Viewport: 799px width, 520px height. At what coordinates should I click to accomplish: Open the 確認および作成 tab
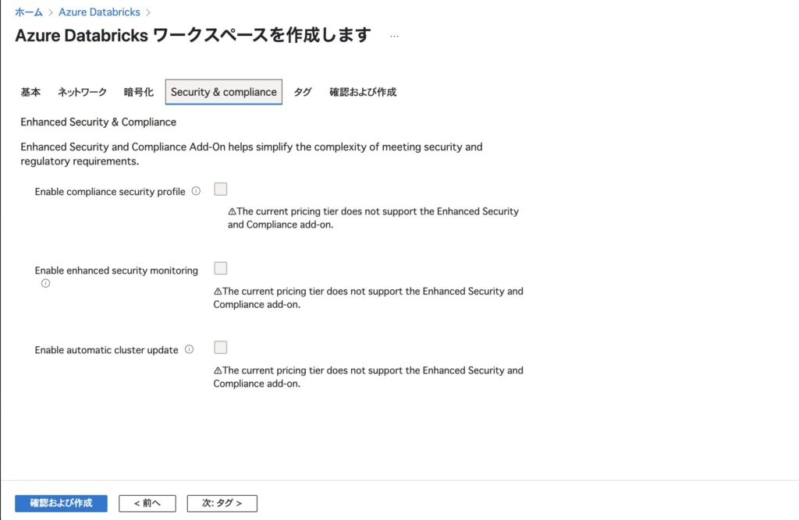pos(363,92)
